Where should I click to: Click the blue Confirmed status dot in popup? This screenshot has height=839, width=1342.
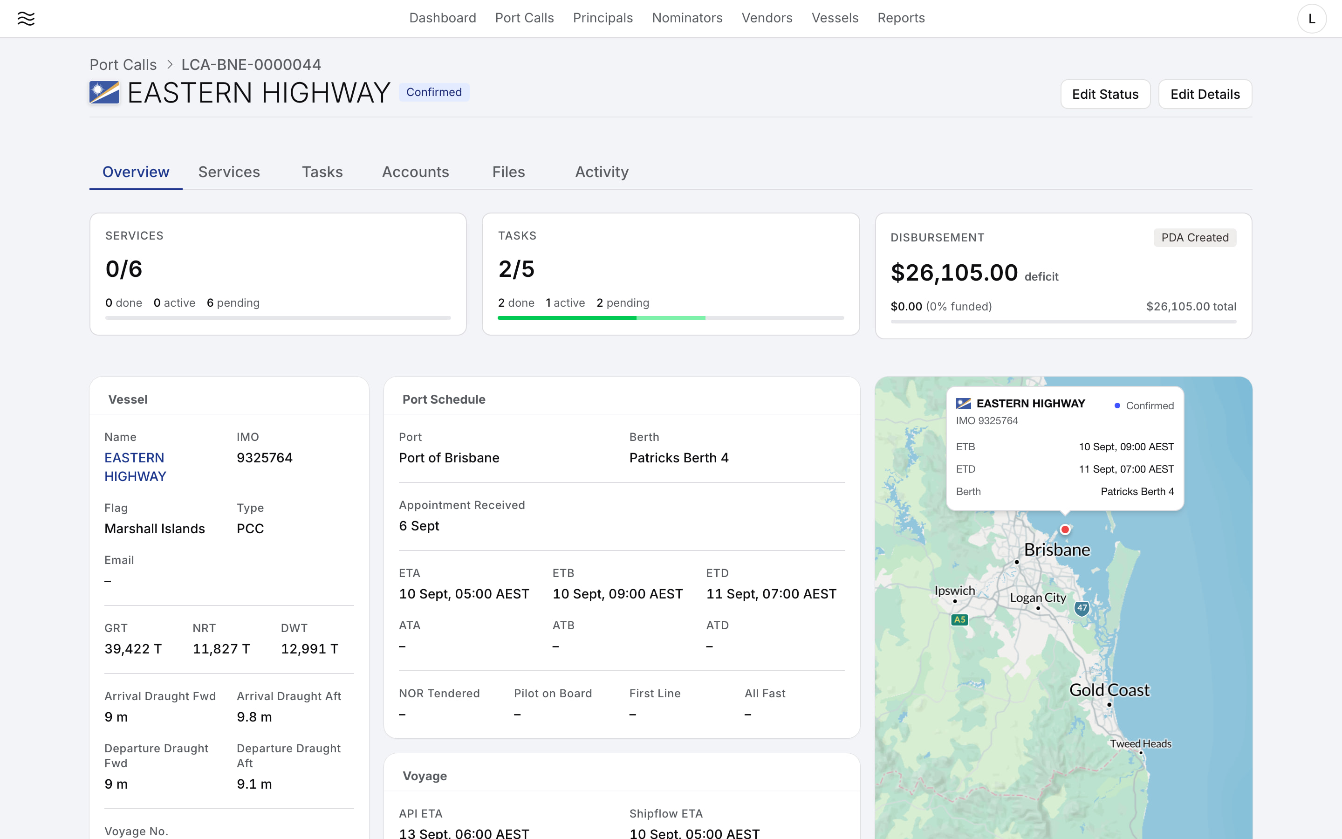1117,406
